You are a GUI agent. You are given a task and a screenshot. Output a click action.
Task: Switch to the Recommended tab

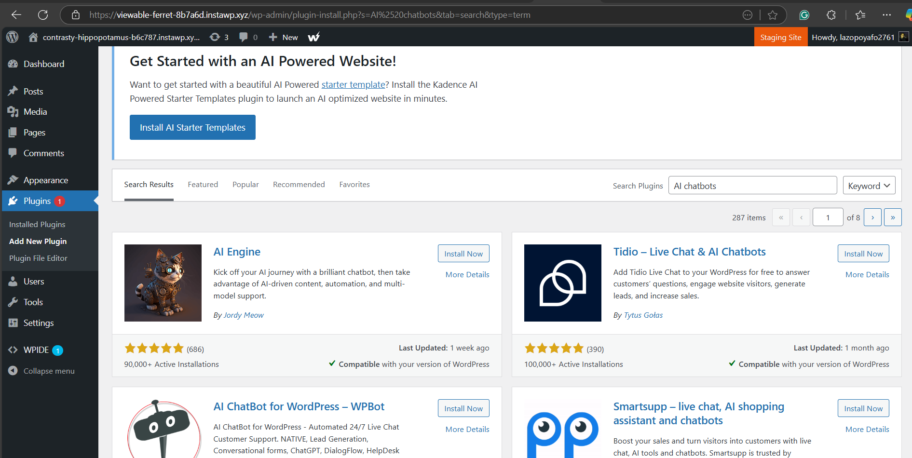point(299,185)
